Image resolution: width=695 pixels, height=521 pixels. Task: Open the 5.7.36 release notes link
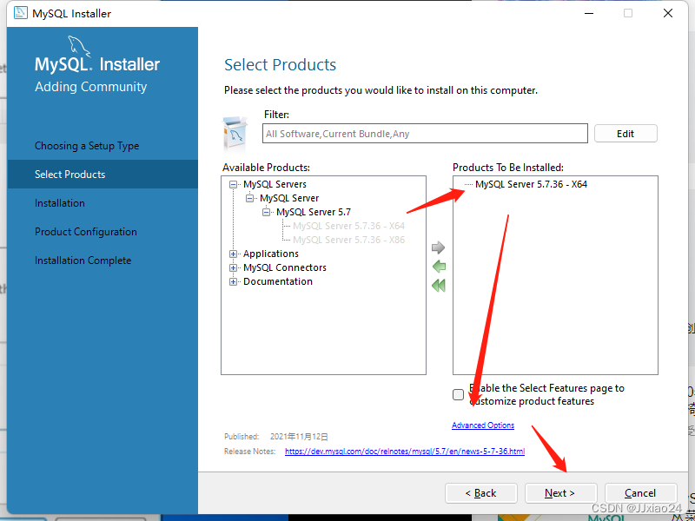tap(405, 451)
